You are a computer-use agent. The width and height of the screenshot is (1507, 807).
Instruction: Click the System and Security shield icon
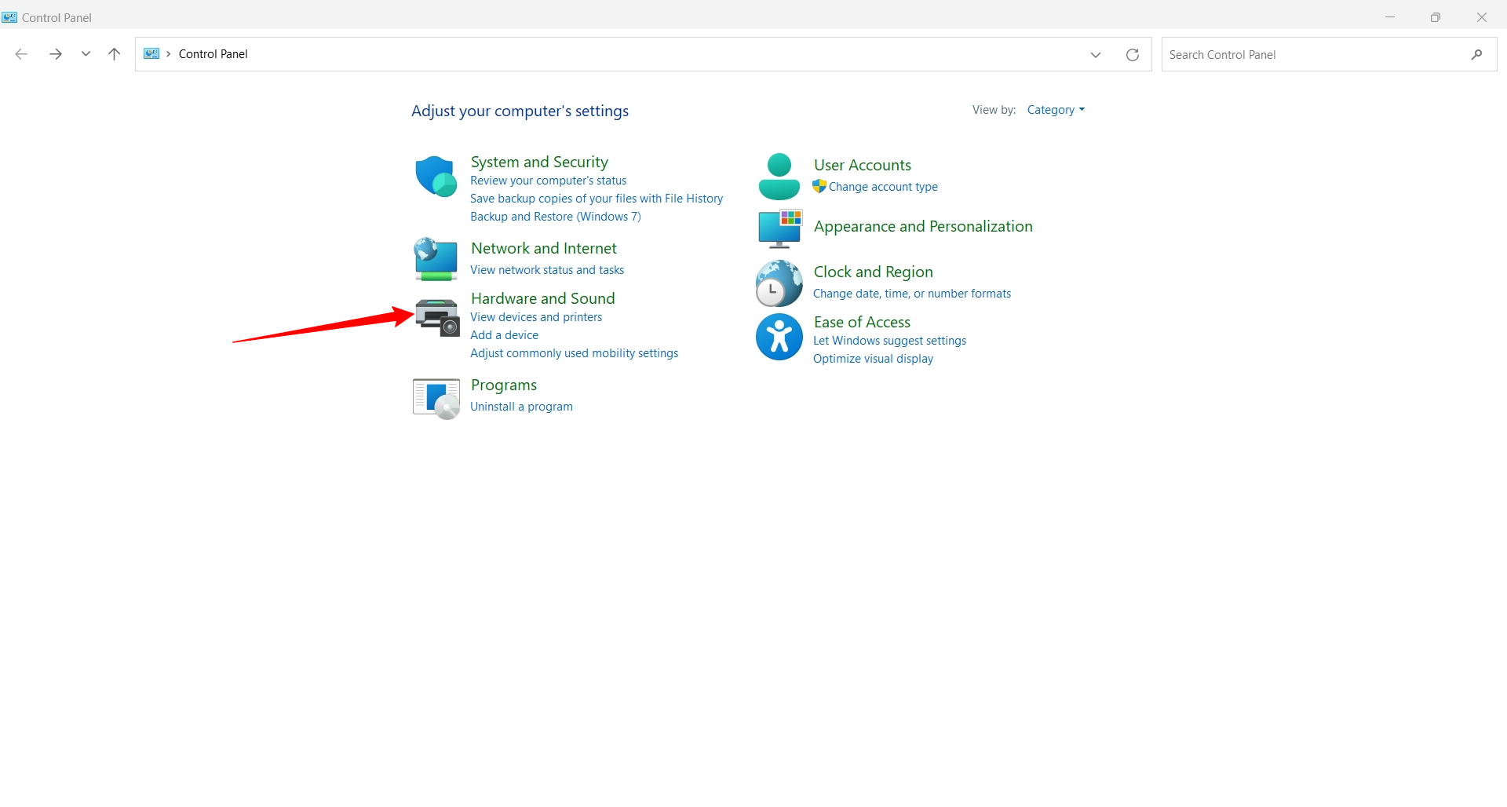coord(436,176)
